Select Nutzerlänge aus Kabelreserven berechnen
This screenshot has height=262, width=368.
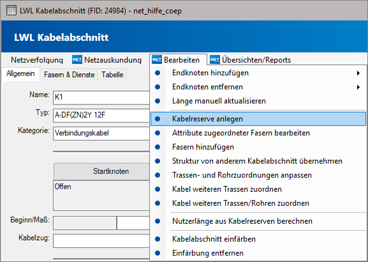[258, 221]
